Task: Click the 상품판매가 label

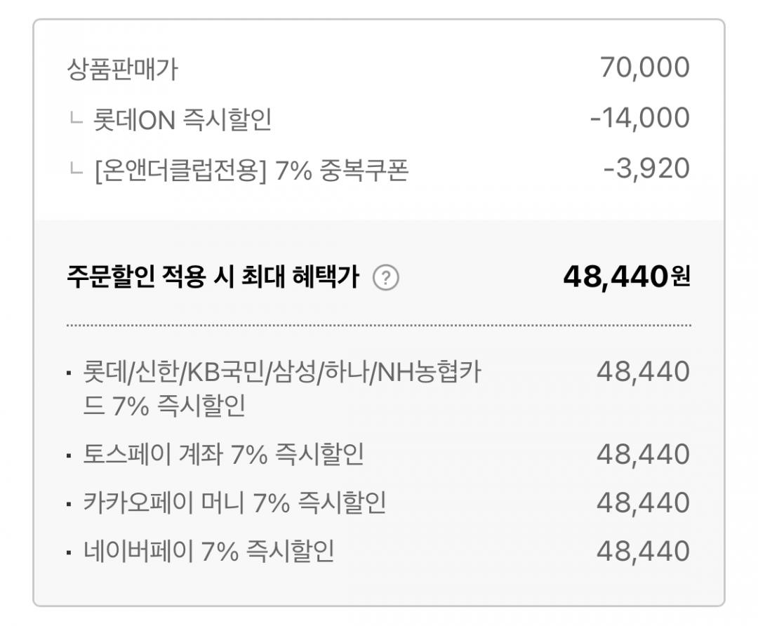Action: click(x=122, y=69)
